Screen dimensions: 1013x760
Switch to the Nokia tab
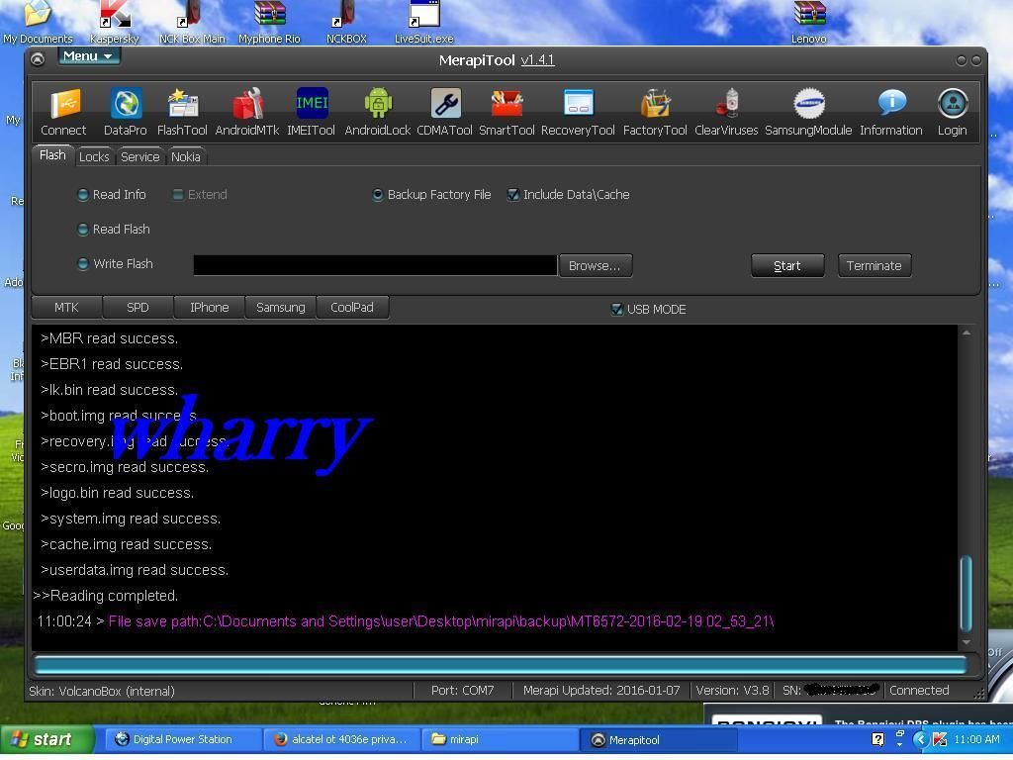[x=186, y=157]
